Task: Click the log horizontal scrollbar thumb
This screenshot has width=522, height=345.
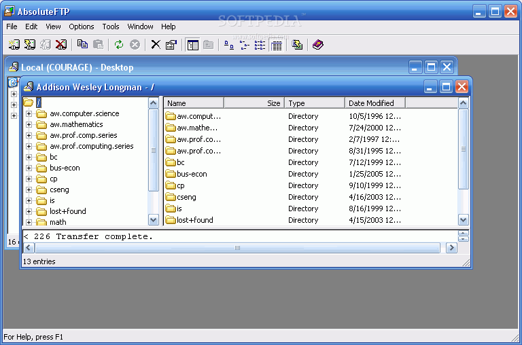Action: coord(237,248)
